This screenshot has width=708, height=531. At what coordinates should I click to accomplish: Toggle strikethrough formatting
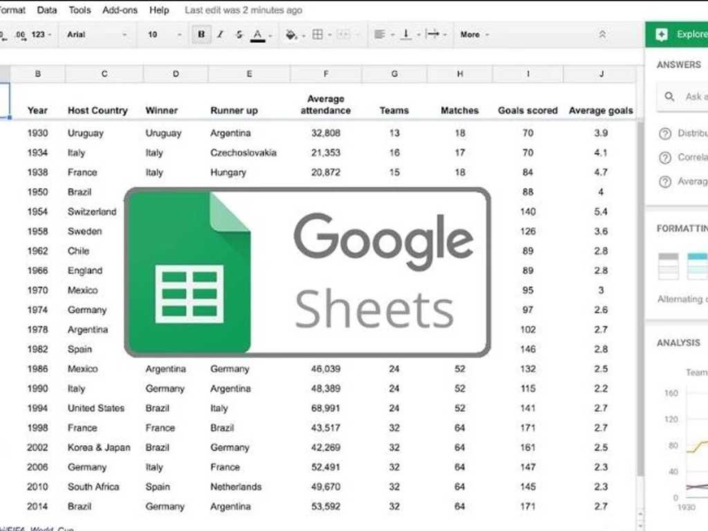[x=239, y=35]
